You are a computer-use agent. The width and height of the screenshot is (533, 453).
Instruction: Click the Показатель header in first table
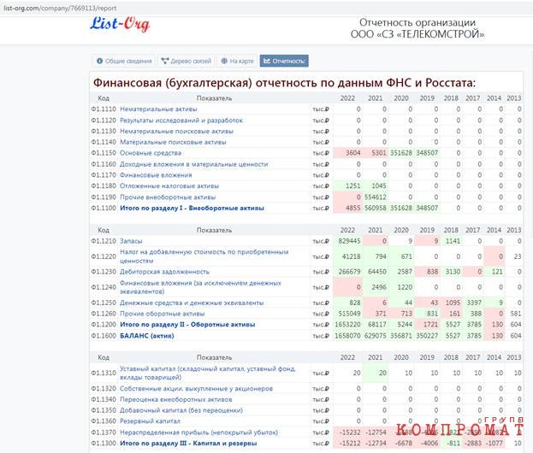tap(214, 98)
